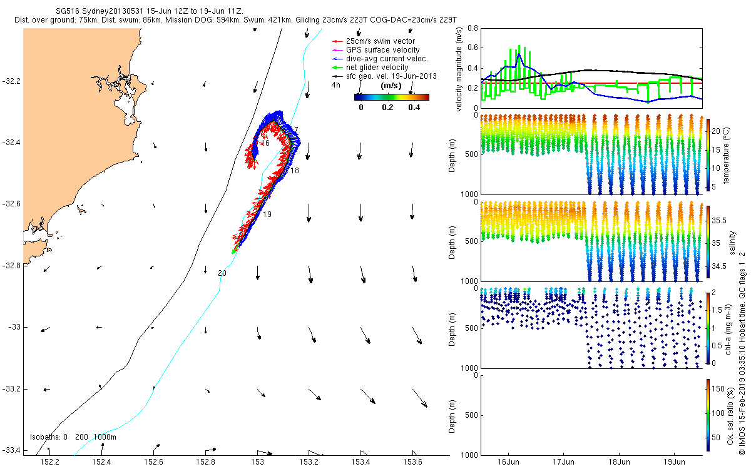The height and width of the screenshot is (469, 751).
Task: Click the chl-a colorbar
Action: 708,328
